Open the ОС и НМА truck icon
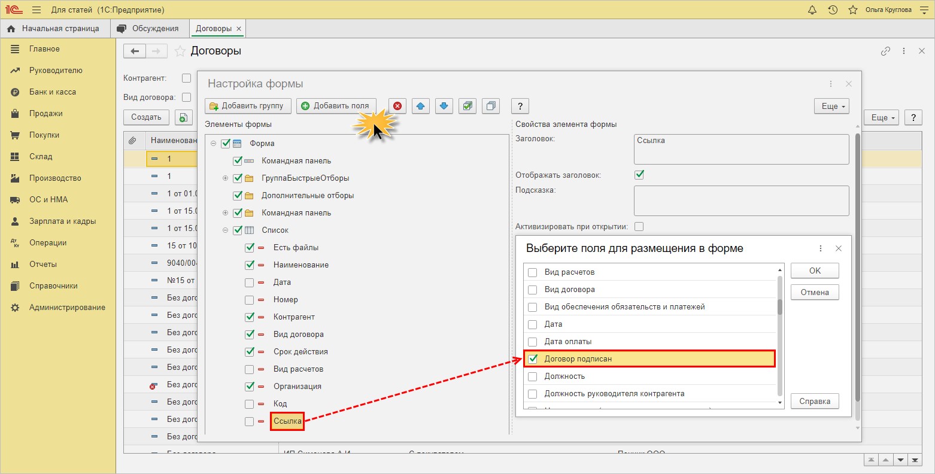The width and height of the screenshot is (935, 474). pyautogui.click(x=16, y=200)
